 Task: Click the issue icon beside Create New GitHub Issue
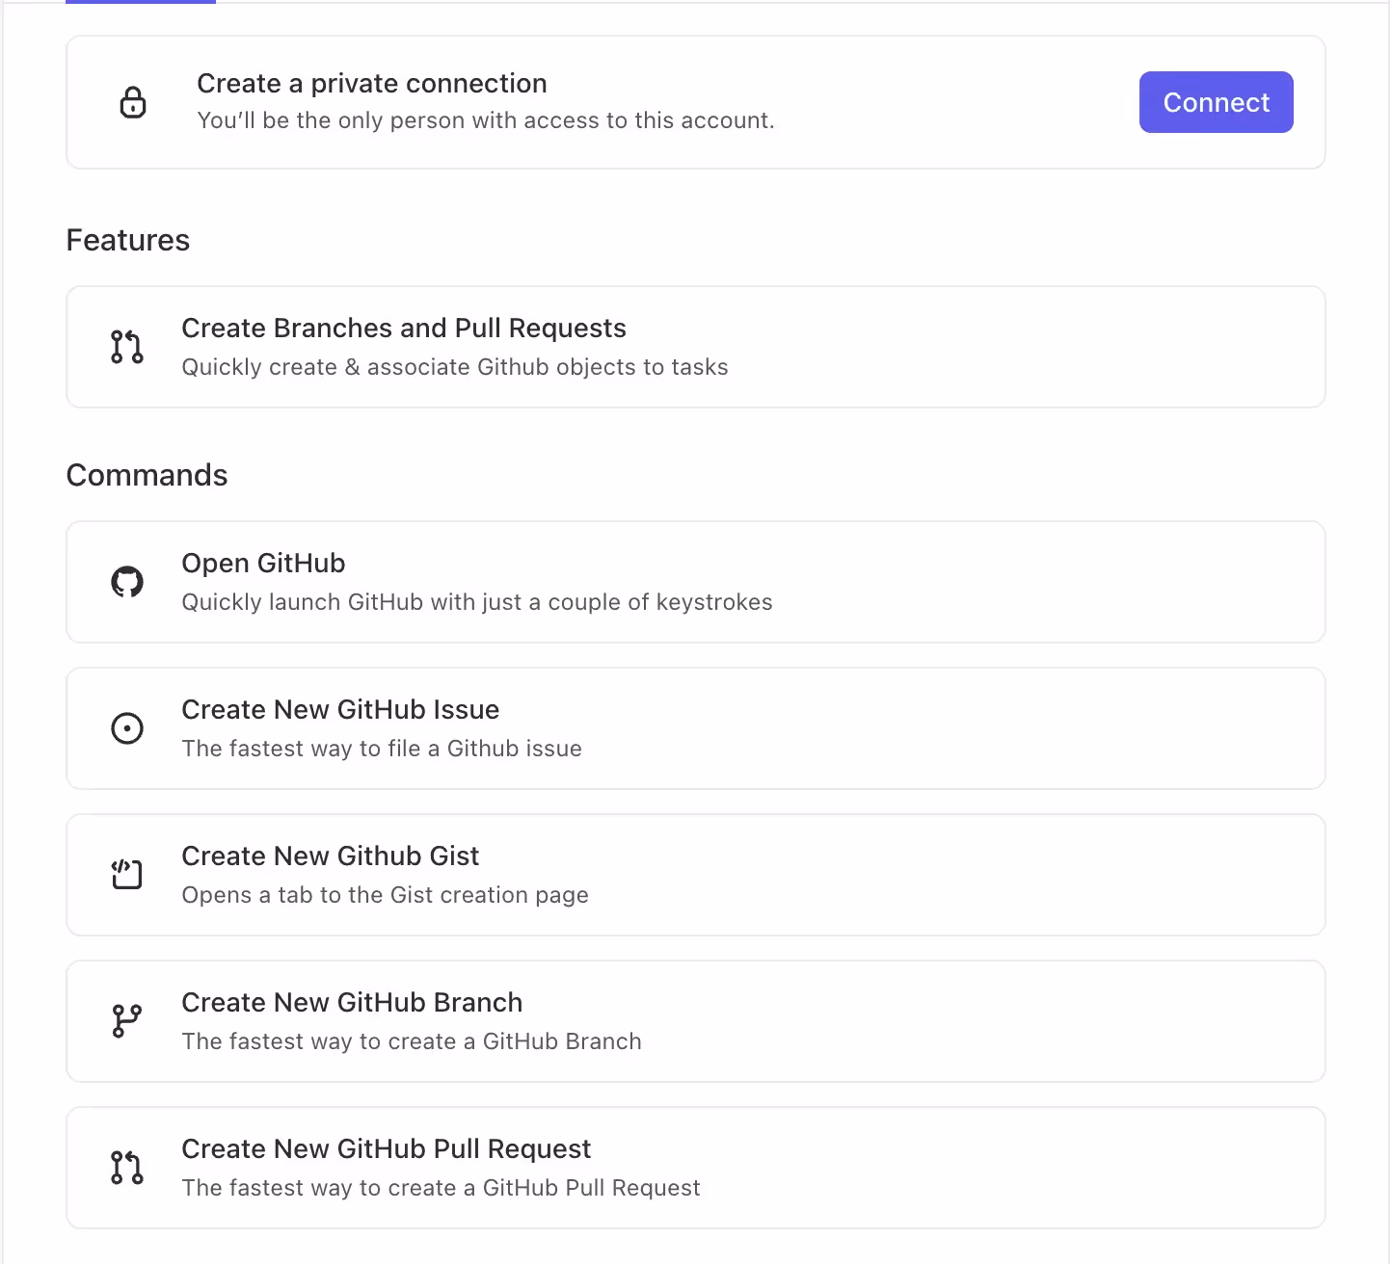[x=126, y=728]
